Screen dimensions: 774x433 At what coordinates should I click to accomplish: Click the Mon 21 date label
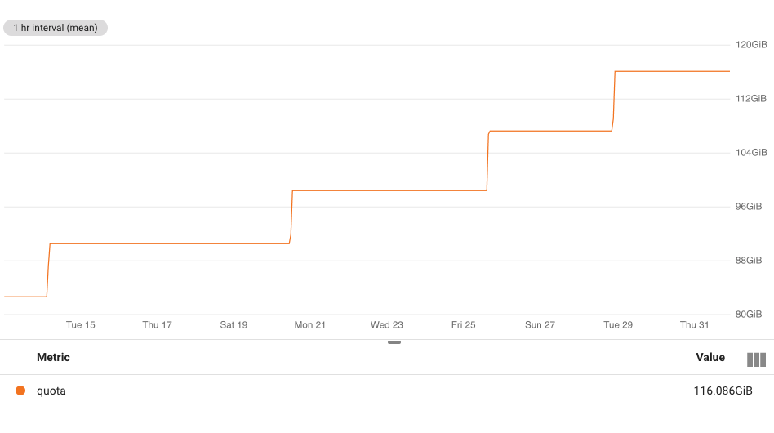click(310, 325)
